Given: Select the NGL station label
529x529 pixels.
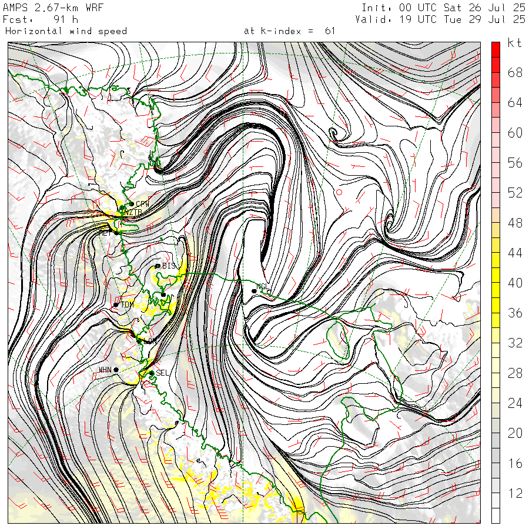Looking at the screenshot, I should (262, 286).
